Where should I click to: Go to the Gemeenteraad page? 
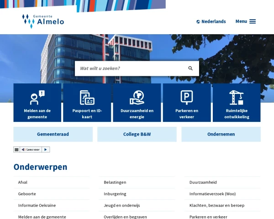coord(53,134)
